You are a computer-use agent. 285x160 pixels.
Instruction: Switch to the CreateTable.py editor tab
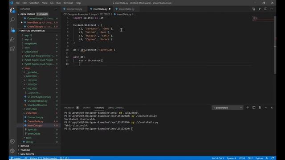(126, 9)
